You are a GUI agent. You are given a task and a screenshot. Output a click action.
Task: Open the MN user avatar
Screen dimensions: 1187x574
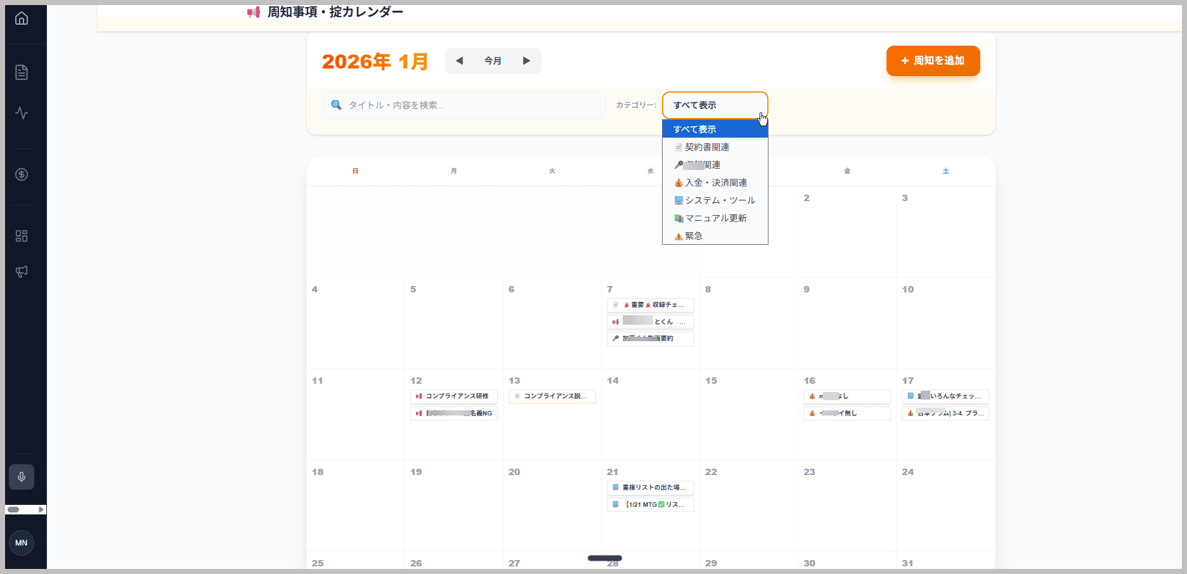(22, 543)
